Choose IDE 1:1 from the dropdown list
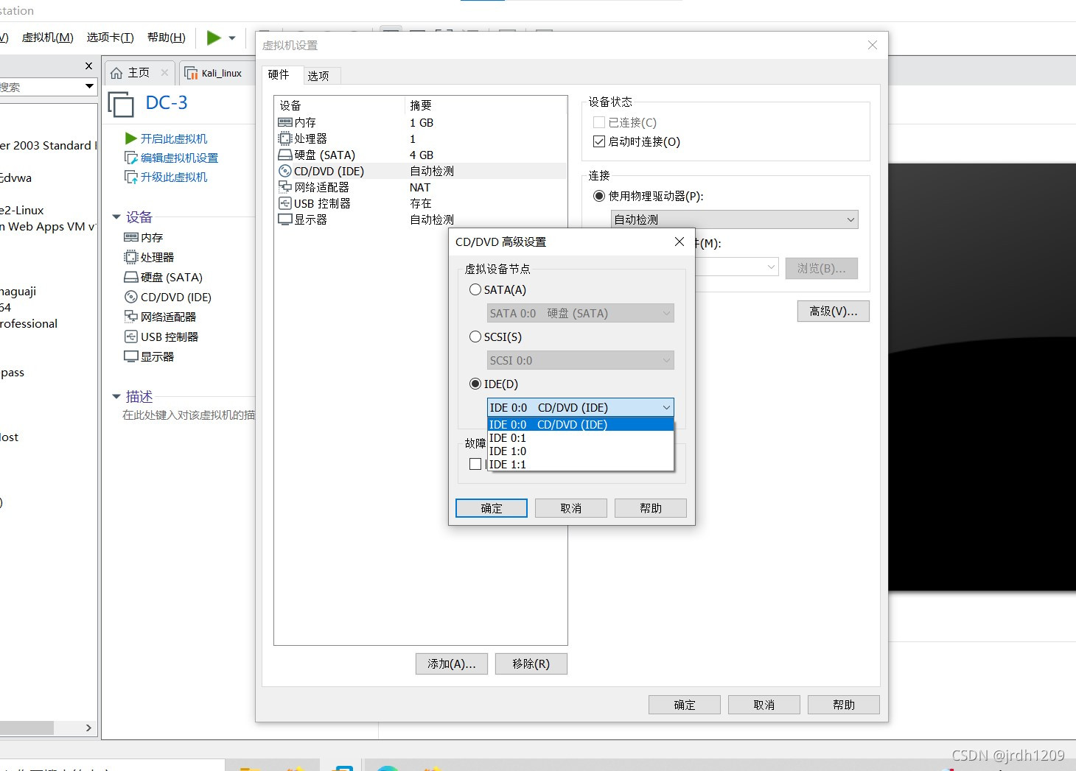Screen dimensions: 1076x771 tap(581, 464)
